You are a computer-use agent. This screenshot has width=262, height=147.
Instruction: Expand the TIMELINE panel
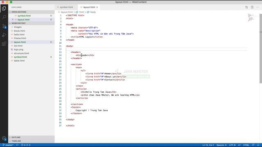pos(31,141)
